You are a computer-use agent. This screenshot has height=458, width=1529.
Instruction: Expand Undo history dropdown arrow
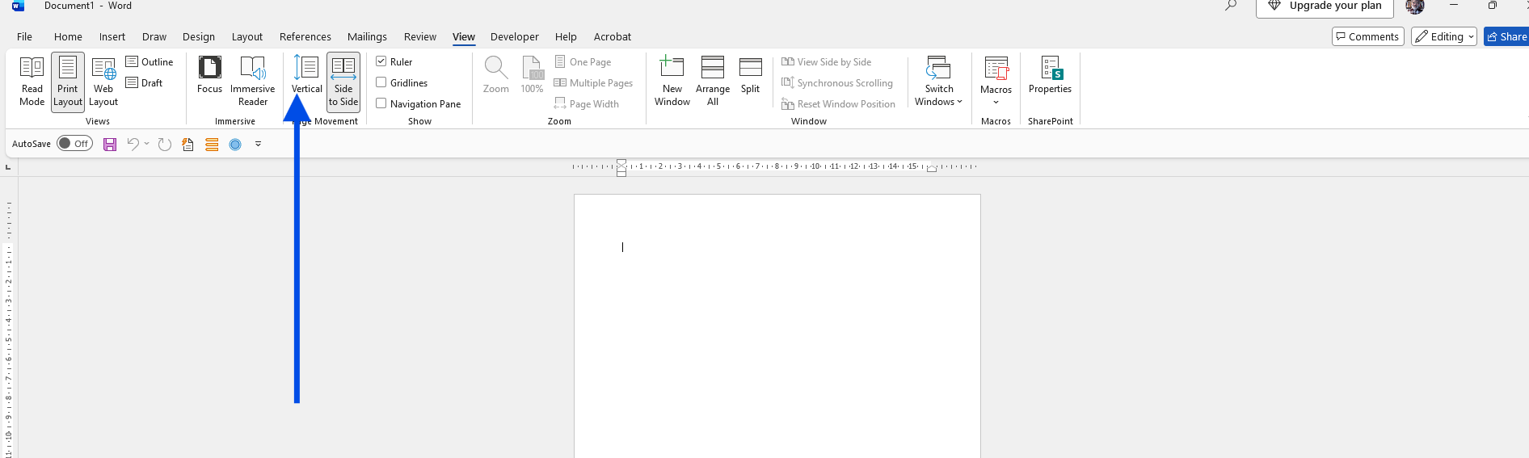click(147, 144)
